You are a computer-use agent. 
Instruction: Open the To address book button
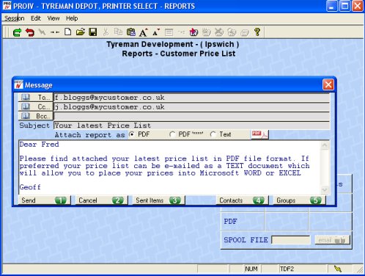point(36,98)
